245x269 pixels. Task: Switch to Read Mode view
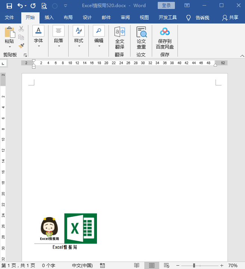[136, 266]
